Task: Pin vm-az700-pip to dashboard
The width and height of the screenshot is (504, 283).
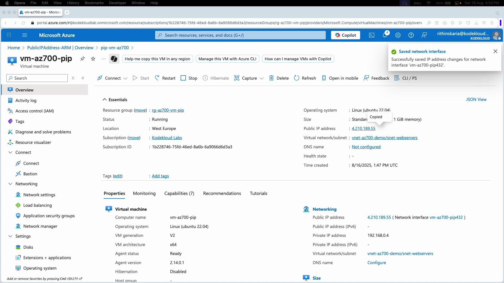Action: click(82, 59)
